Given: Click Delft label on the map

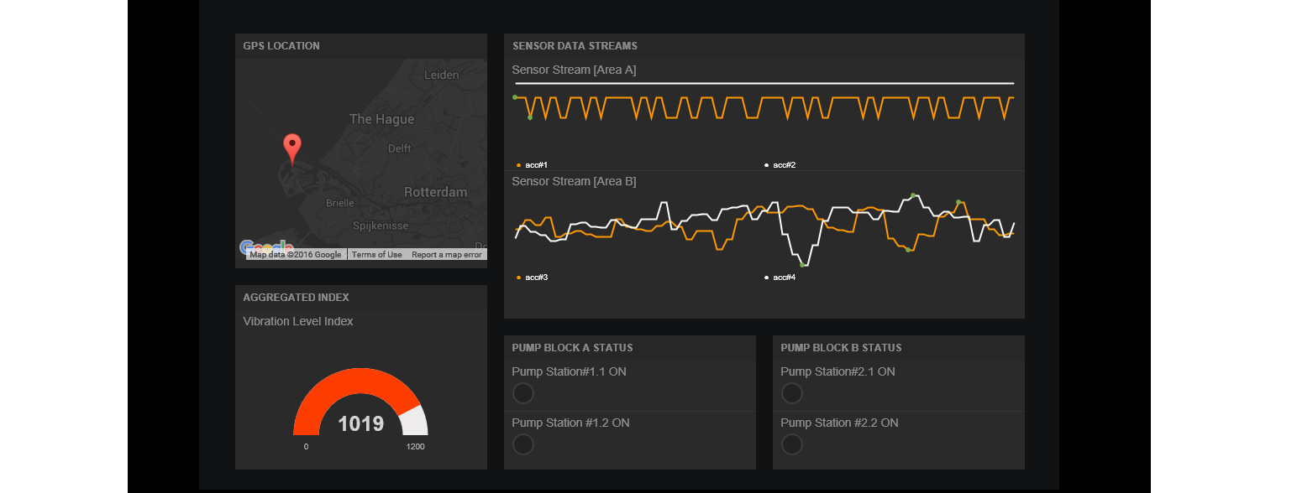Looking at the screenshot, I should (x=400, y=148).
